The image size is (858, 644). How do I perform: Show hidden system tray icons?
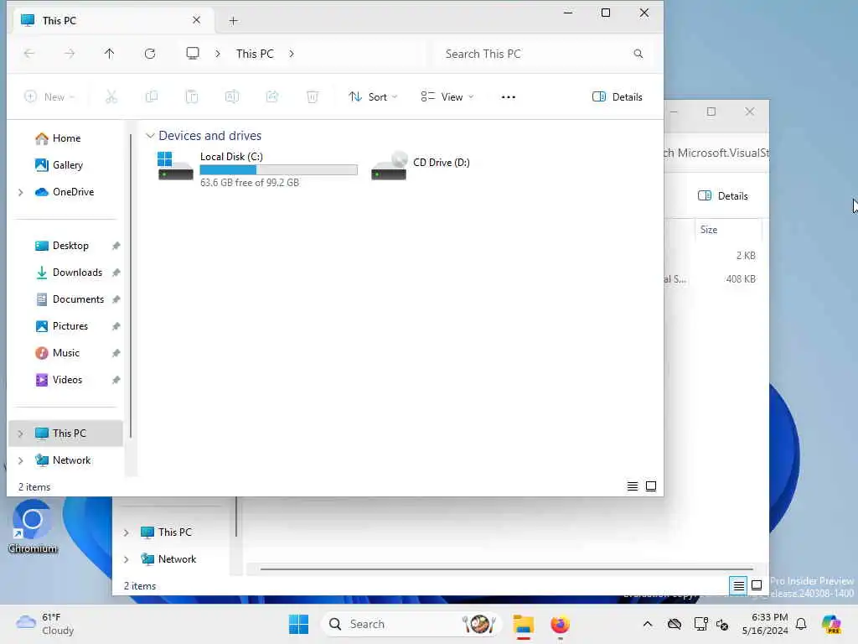pos(648,624)
